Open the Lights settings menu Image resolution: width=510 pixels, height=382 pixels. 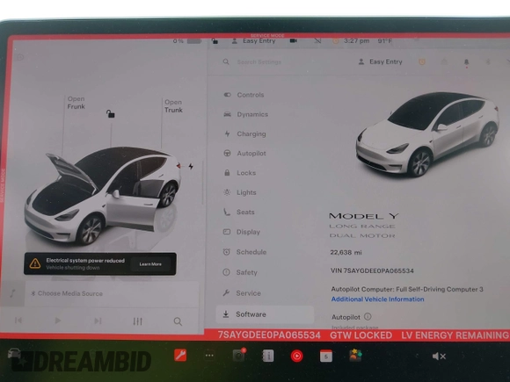pos(240,192)
